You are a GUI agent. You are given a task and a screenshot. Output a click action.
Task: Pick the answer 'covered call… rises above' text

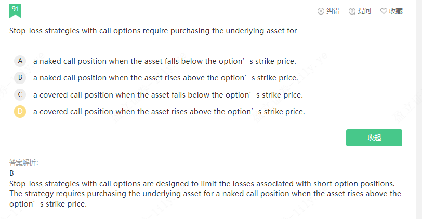168,112
